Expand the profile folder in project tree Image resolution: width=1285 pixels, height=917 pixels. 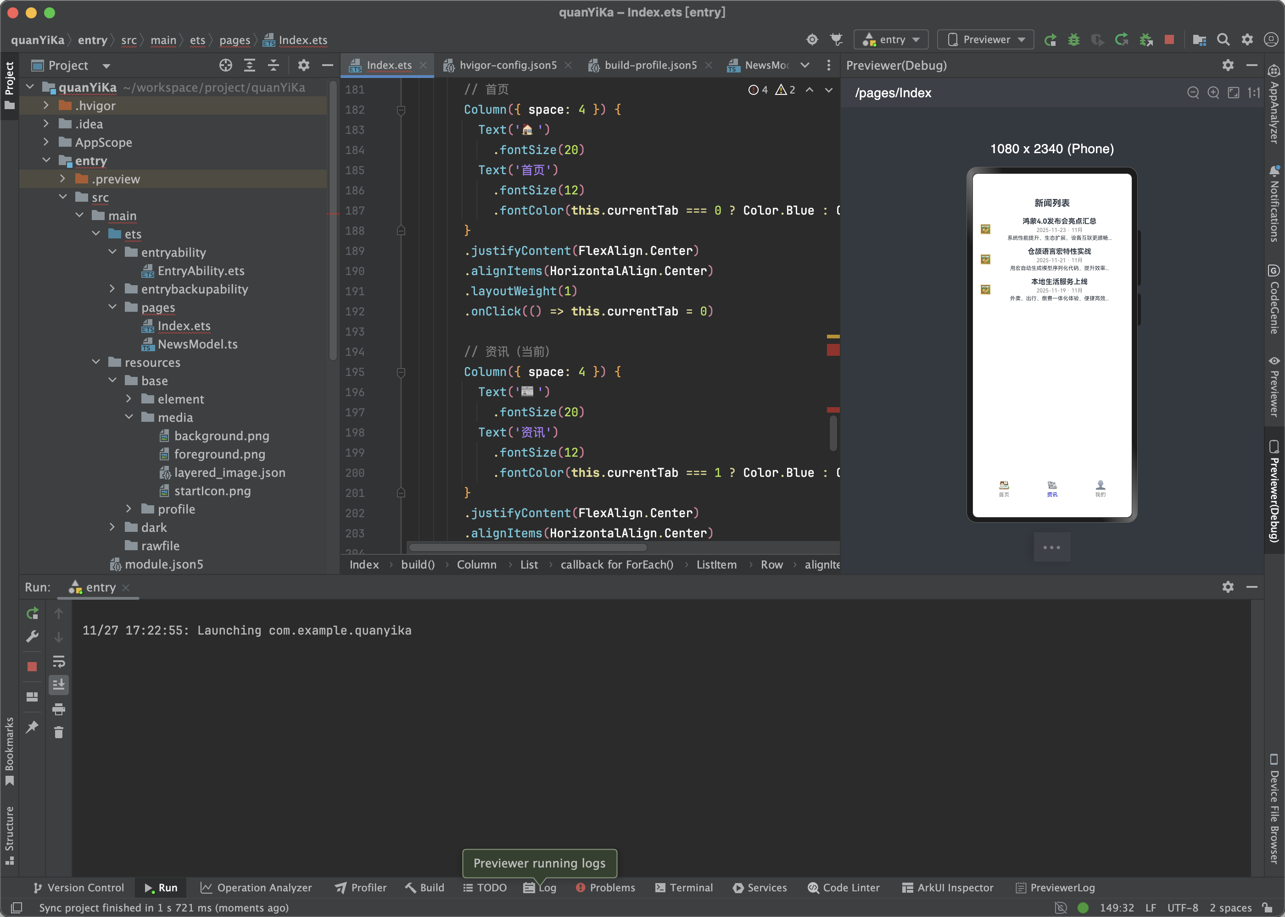point(129,509)
